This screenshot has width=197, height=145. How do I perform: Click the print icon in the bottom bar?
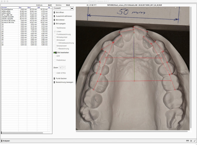tap(187, 141)
